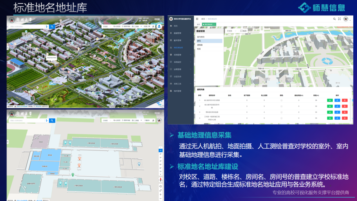Viewport: 357px width, 201px height.
Task: Delete building row 2 with the red trash button
Action: coord(344,106)
